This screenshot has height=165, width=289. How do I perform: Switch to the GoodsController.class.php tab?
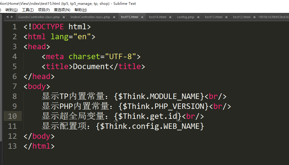[x=39, y=17]
